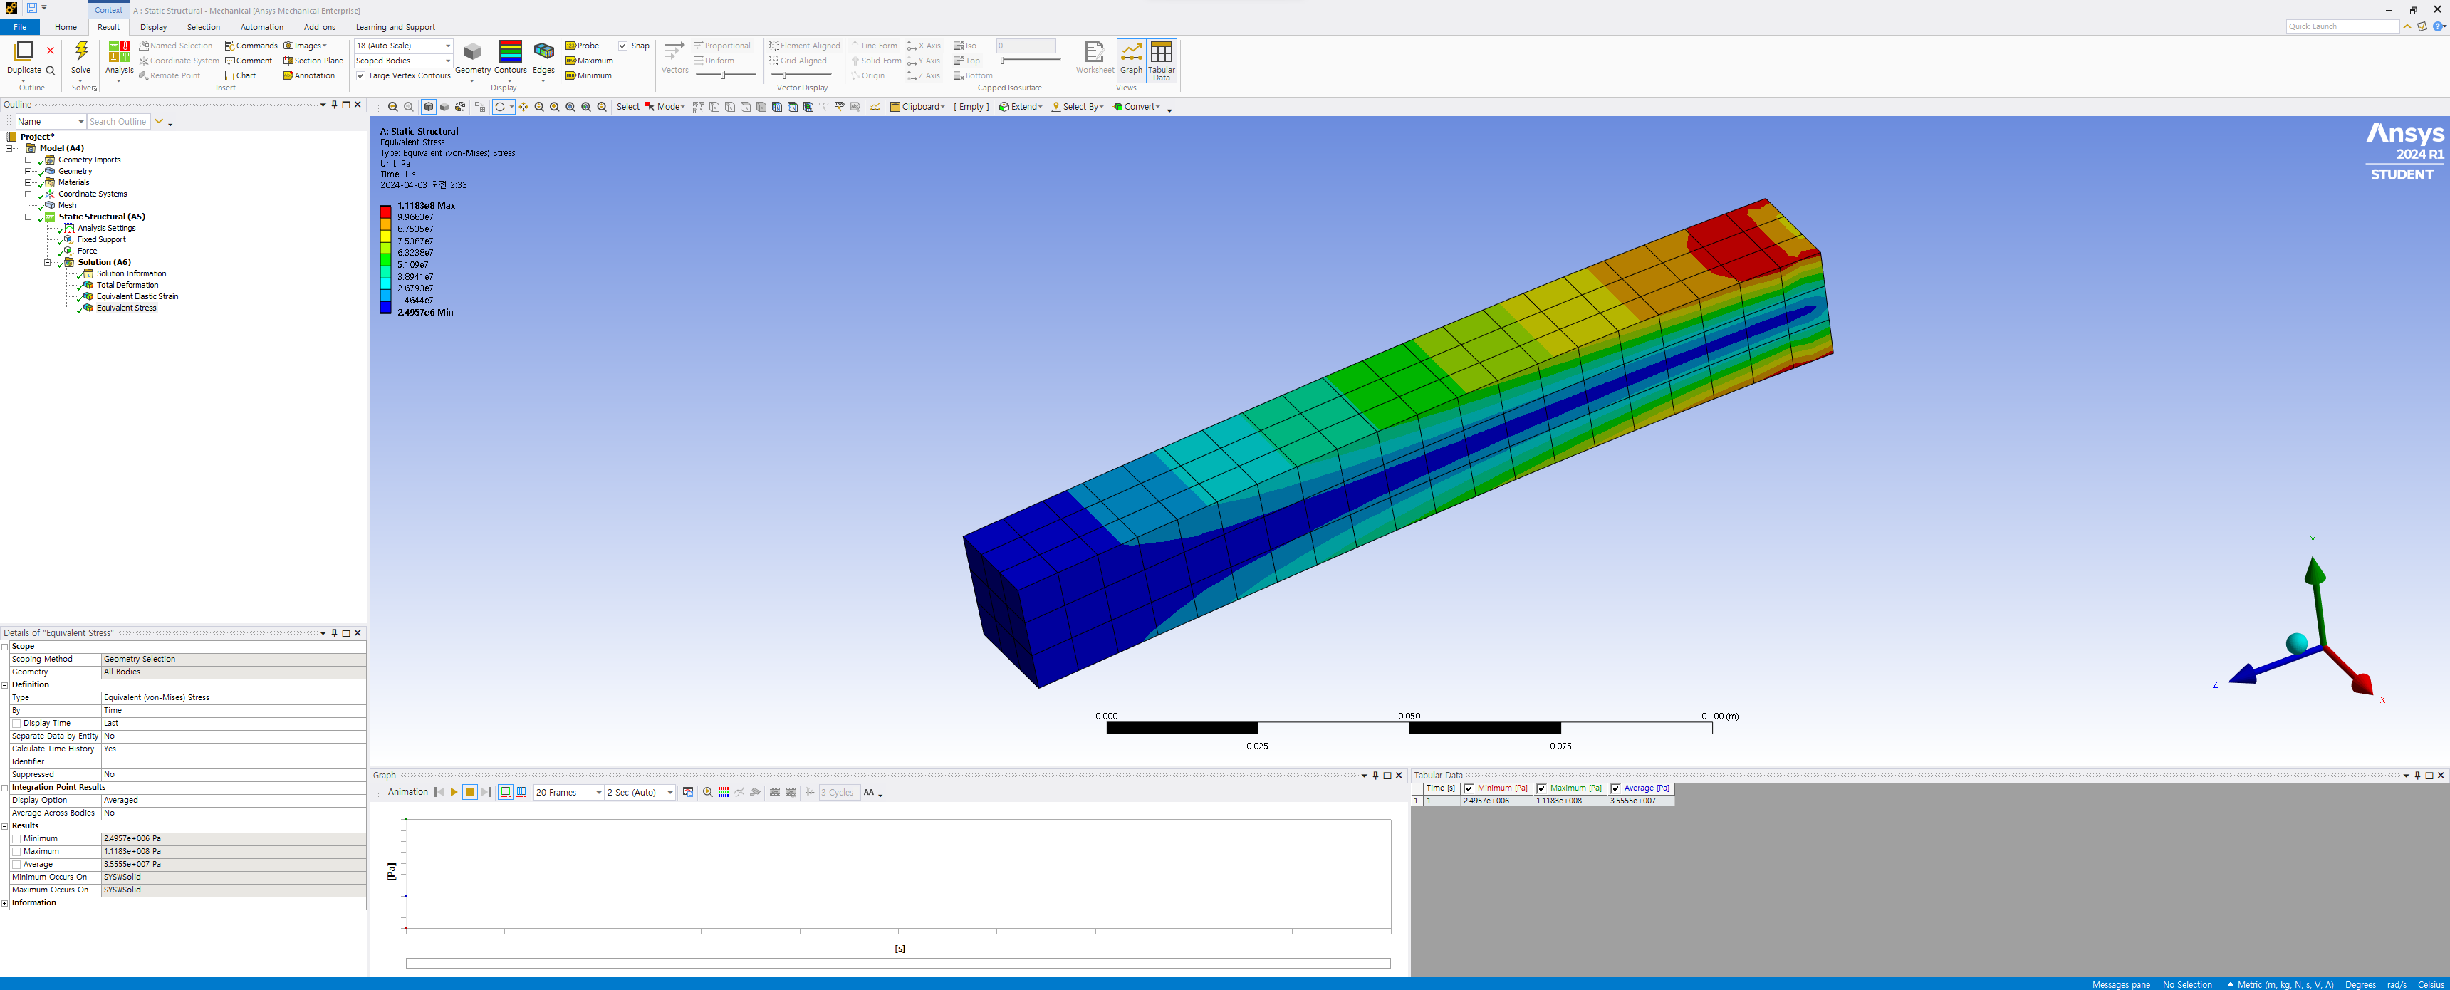This screenshot has height=990, width=2450.
Task: Check the Display Time parameter box
Action: pyautogui.click(x=16, y=724)
